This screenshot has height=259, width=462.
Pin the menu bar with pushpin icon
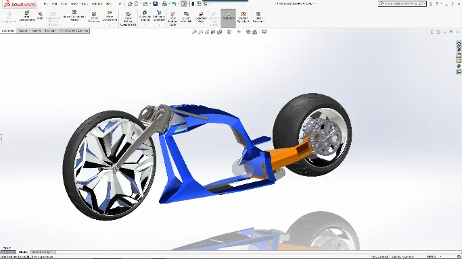120,4
